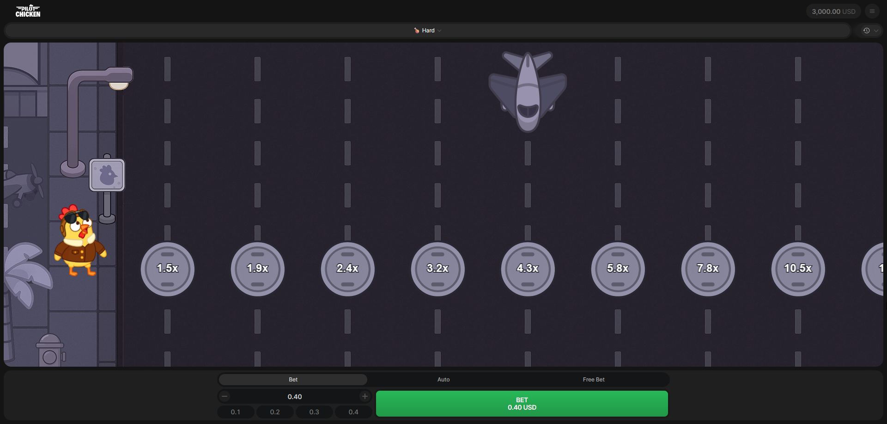The image size is (887, 424).
Task: Expand the Hard difficulty selector
Action: coord(428,31)
